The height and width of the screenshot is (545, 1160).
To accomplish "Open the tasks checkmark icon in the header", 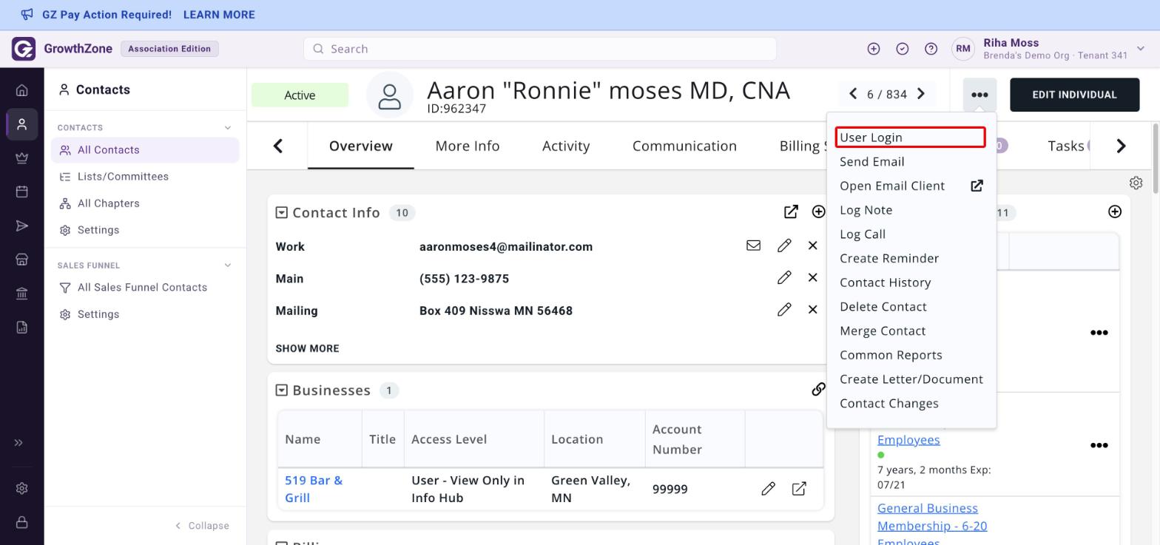I will pos(903,49).
